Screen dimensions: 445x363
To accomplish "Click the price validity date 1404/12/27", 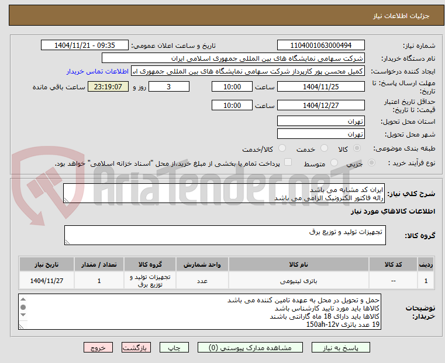I will point(320,105).
